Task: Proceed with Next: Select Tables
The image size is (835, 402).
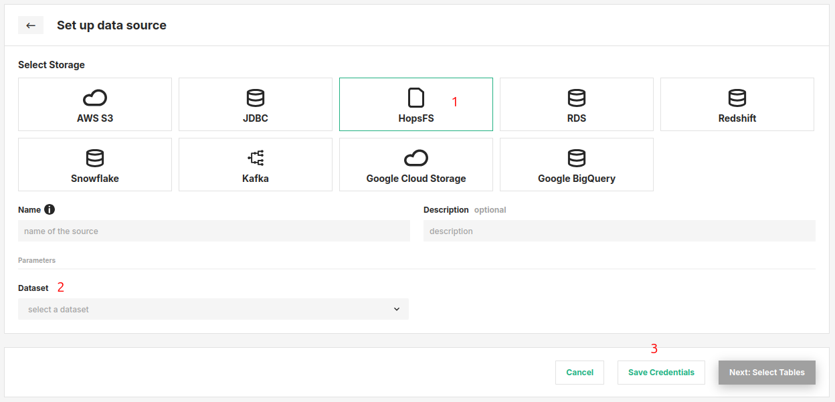Action: pyautogui.click(x=767, y=373)
